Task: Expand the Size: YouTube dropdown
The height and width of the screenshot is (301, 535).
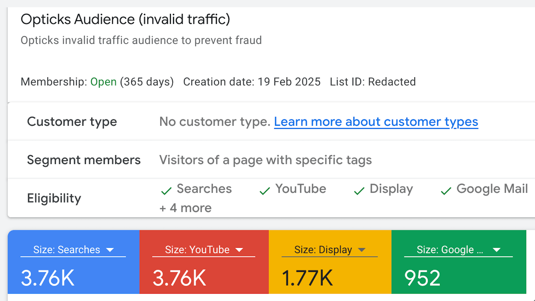Action: 203,250
